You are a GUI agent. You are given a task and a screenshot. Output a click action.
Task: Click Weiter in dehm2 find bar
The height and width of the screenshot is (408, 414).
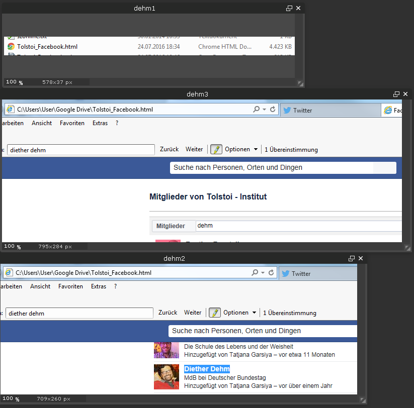[193, 313]
